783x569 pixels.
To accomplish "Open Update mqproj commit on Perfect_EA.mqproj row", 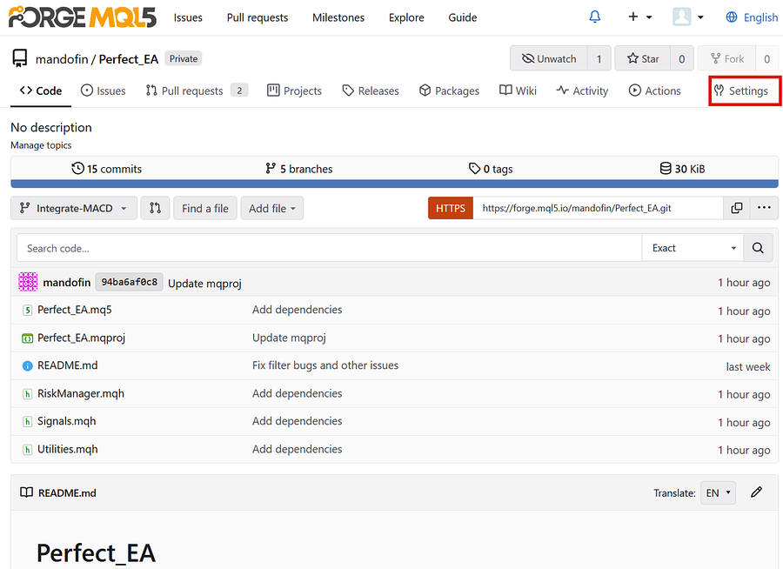I will point(289,338).
